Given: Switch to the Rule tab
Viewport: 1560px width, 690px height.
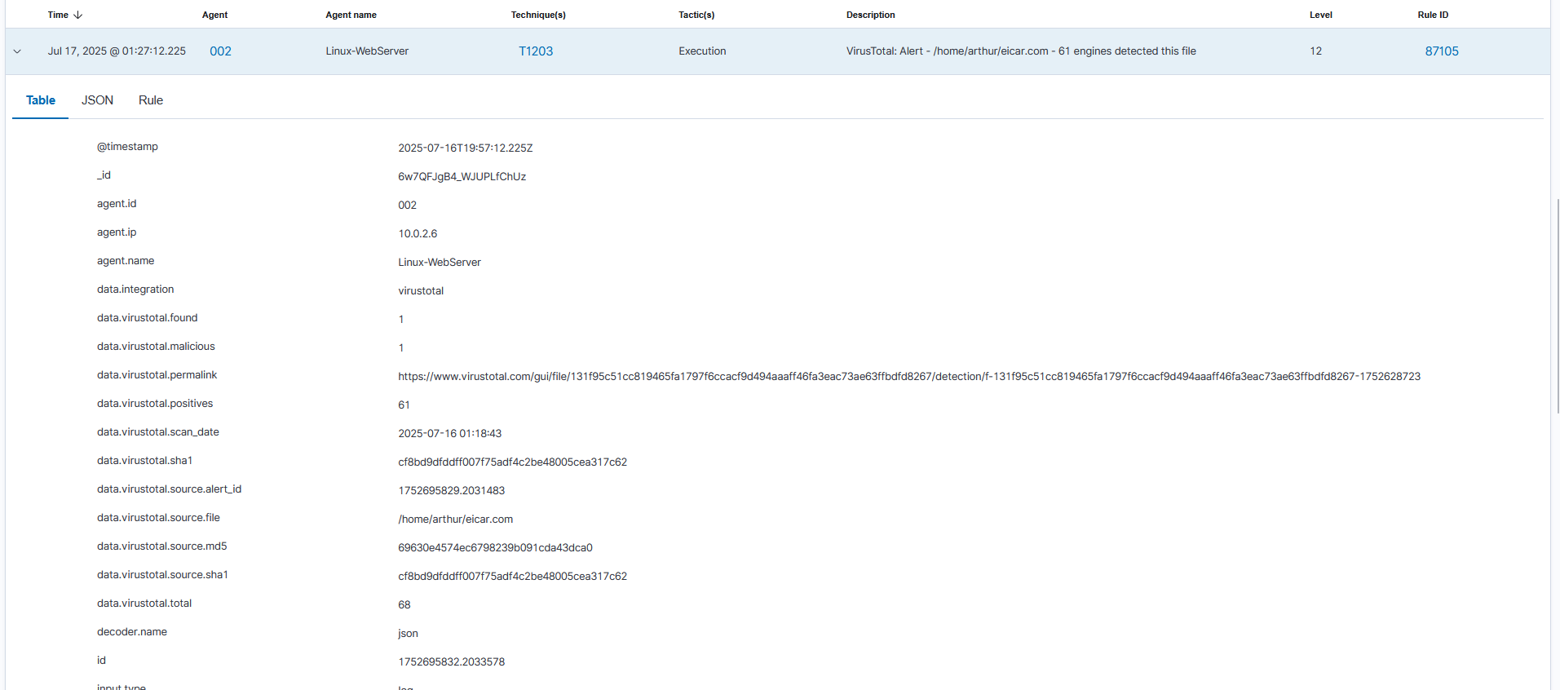Looking at the screenshot, I should (151, 100).
